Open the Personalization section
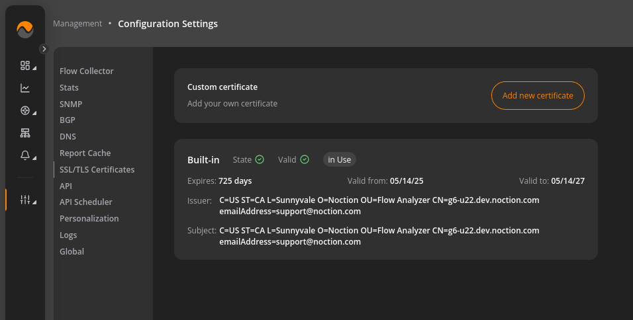Image resolution: width=633 pixels, height=320 pixels. (x=89, y=218)
